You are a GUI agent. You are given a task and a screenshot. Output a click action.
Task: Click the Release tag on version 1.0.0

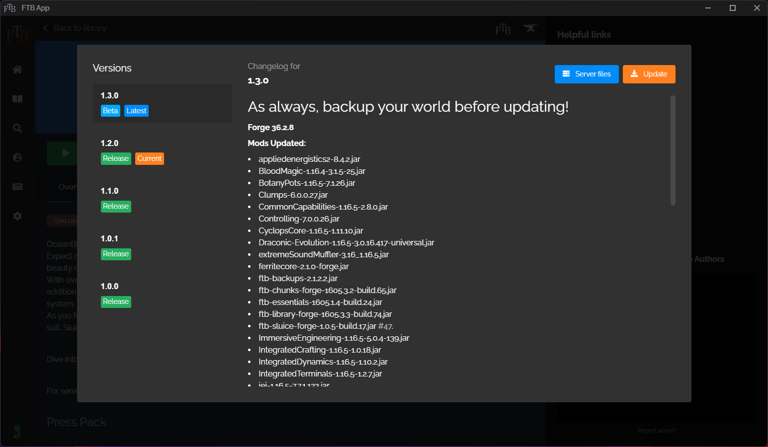[116, 301]
